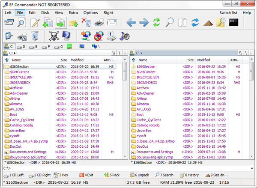This screenshot has width=257, height=188.
Task: Open the command prompt console icon
Action: pos(233,22)
